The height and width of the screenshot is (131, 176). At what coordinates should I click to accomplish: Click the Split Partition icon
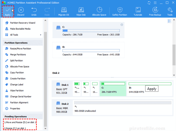click(x=7, y=61)
